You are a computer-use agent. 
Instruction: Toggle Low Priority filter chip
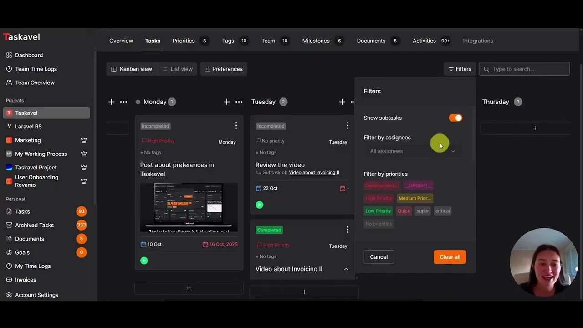point(378,211)
